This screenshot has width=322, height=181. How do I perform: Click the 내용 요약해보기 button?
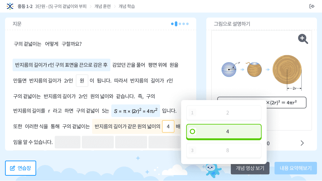click(x=296, y=168)
